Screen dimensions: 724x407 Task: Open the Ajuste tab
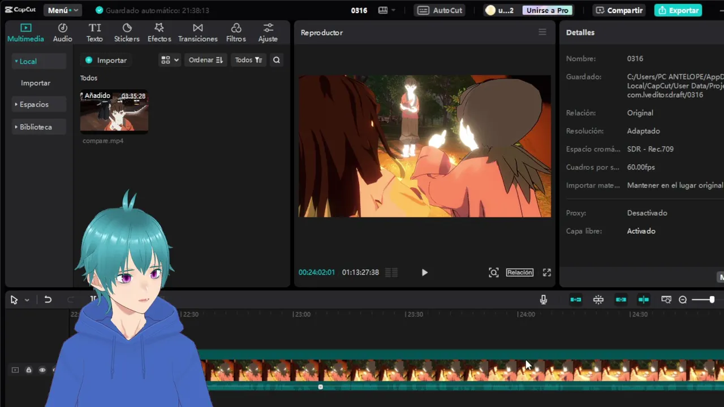point(268,33)
